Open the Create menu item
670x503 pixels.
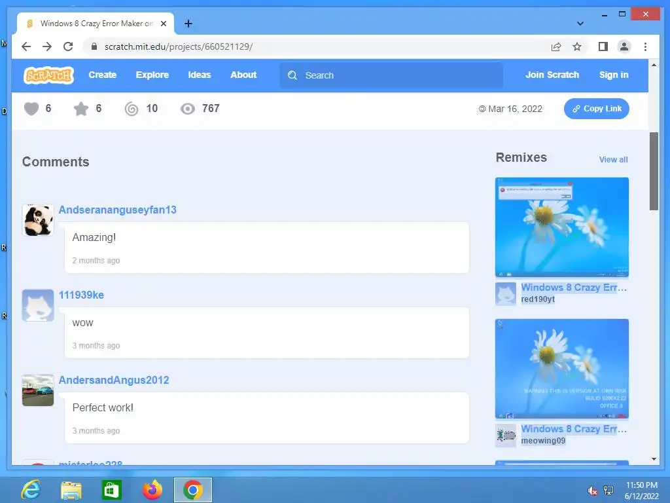(103, 75)
